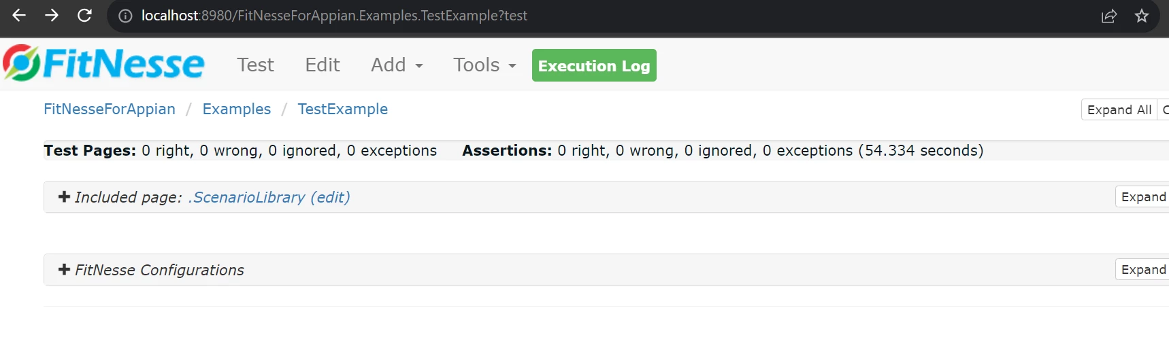The height and width of the screenshot is (346, 1169).
Task: Expand the FitNesse Configurations plus icon
Action: pyautogui.click(x=65, y=269)
